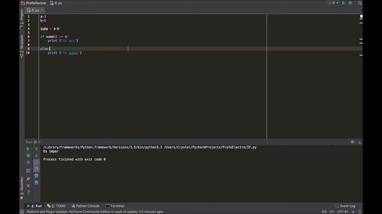Toggle read-only lock icon in status bar
The width and height of the screenshot is (382, 214).
coord(353,212)
